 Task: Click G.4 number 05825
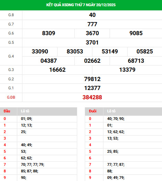(145, 51)
